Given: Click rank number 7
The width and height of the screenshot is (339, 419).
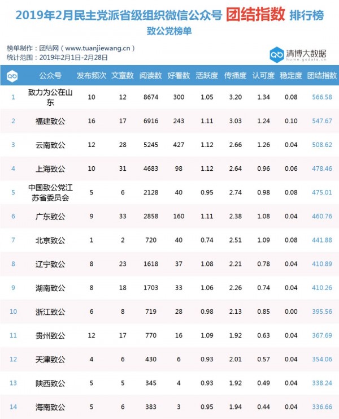Looking at the screenshot, I should (13, 240).
